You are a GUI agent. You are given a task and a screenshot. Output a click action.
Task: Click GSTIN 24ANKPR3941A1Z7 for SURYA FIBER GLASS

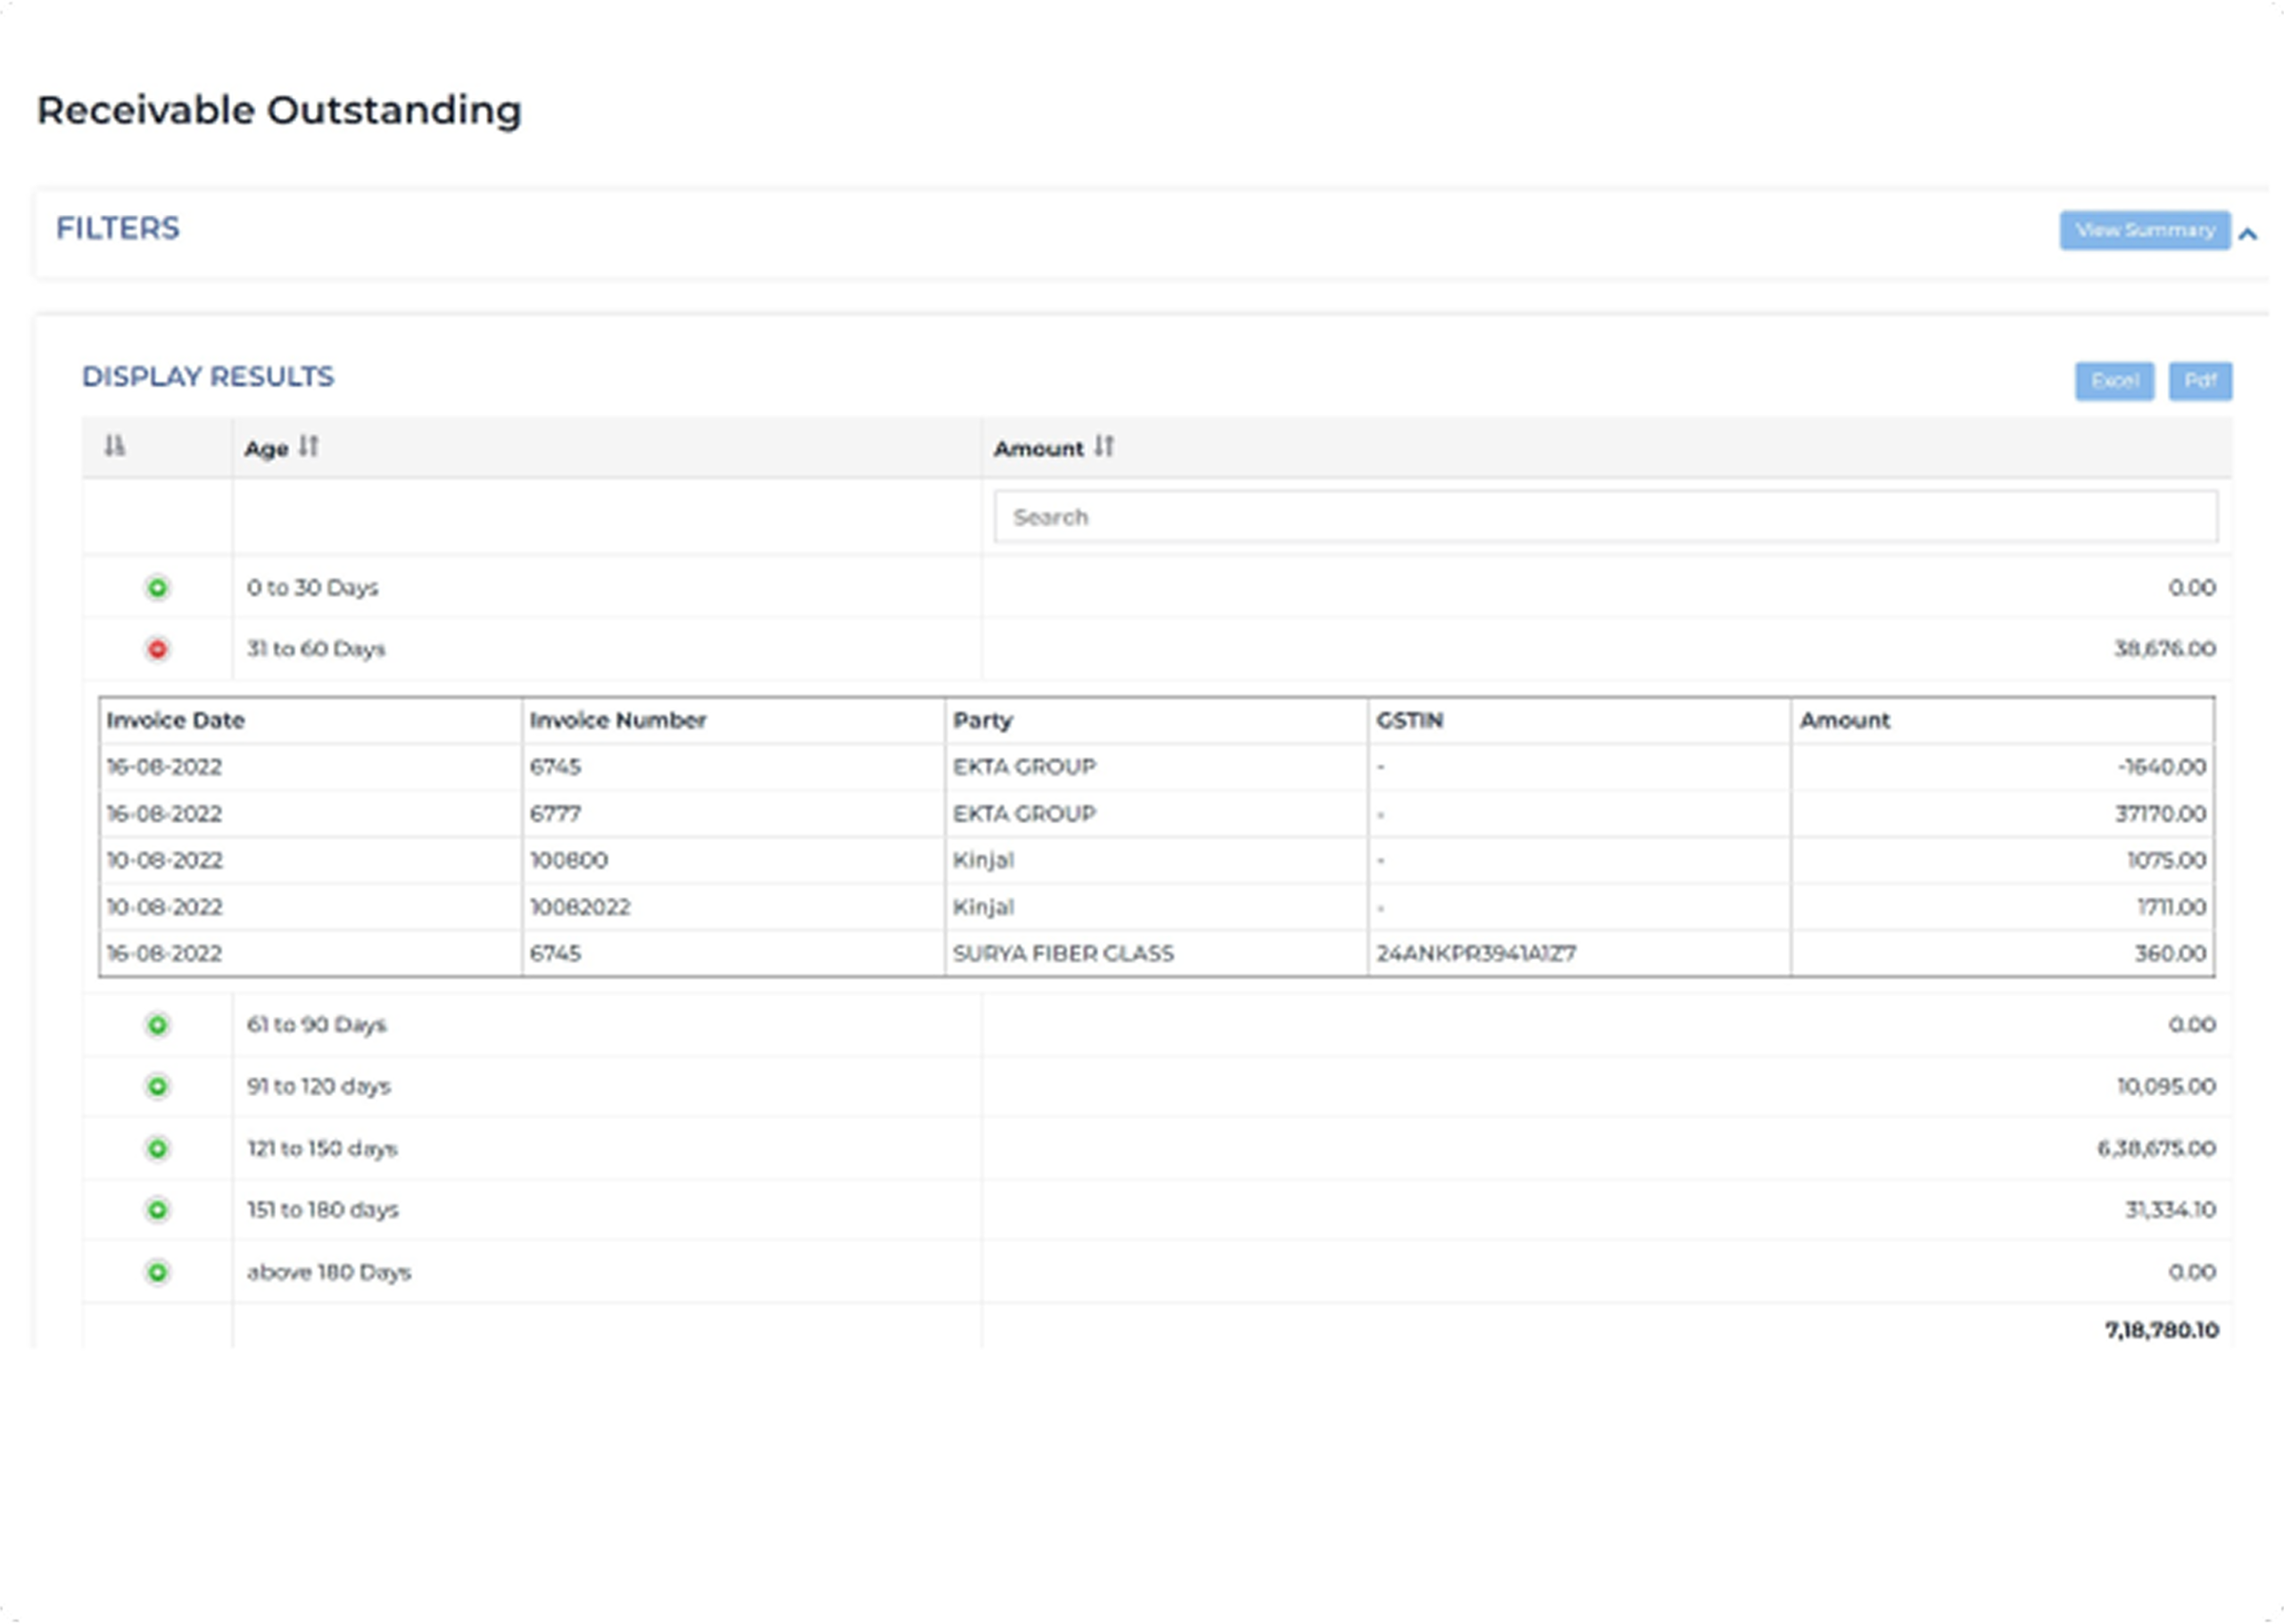click(1476, 953)
